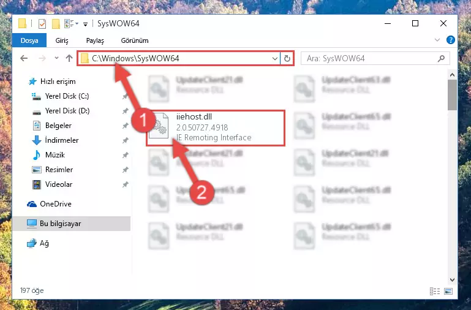Switch to large icons view in status bar
Screen dimensions: 471x310
(x=448, y=291)
